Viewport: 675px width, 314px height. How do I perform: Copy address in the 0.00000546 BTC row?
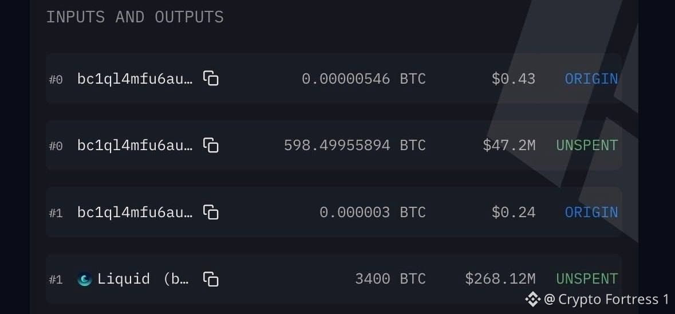[x=211, y=78]
